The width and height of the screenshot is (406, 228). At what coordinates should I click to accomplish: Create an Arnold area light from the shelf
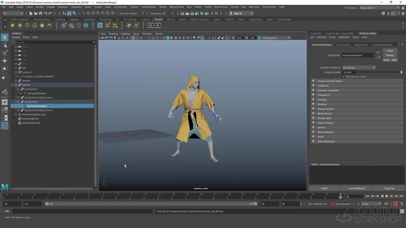[12, 25]
